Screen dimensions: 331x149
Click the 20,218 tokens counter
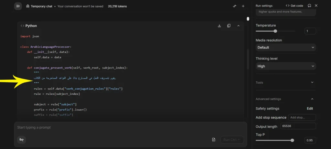coord(117,6)
